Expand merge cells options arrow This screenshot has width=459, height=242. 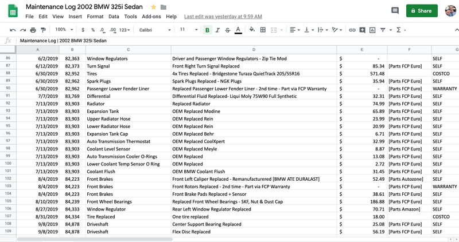coord(282,30)
